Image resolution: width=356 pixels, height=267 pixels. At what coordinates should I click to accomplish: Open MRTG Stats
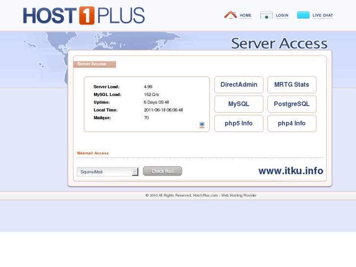[292, 85]
